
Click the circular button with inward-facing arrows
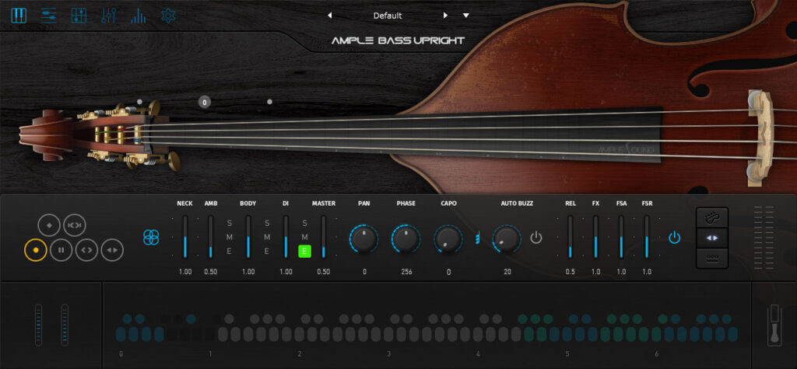point(74,225)
